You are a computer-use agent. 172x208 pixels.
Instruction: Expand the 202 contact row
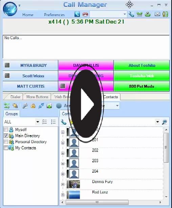tap(63, 153)
